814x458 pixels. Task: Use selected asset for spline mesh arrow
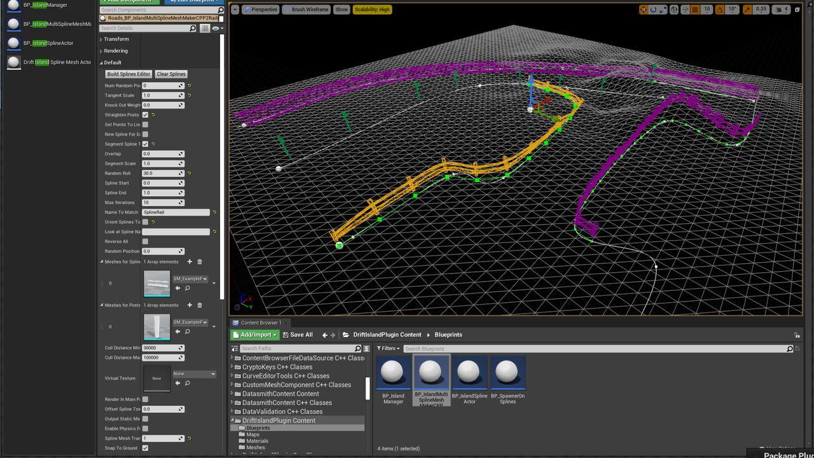pos(177,288)
